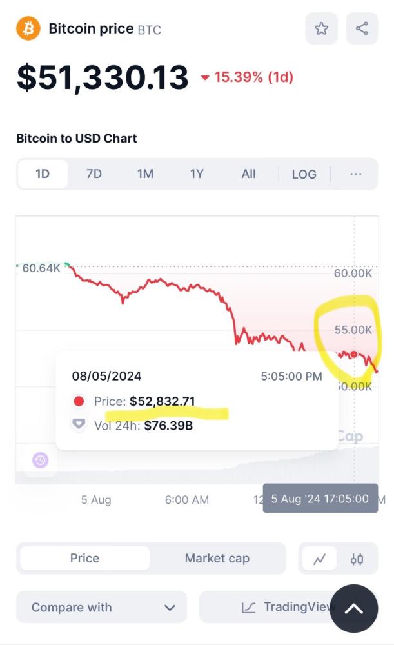Image resolution: width=394 pixels, height=645 pixels.
Task: Select the 1D timeframe tab
Action: coord(43,174)
